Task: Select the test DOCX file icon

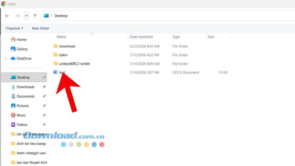Action: [x=55, y=72]
